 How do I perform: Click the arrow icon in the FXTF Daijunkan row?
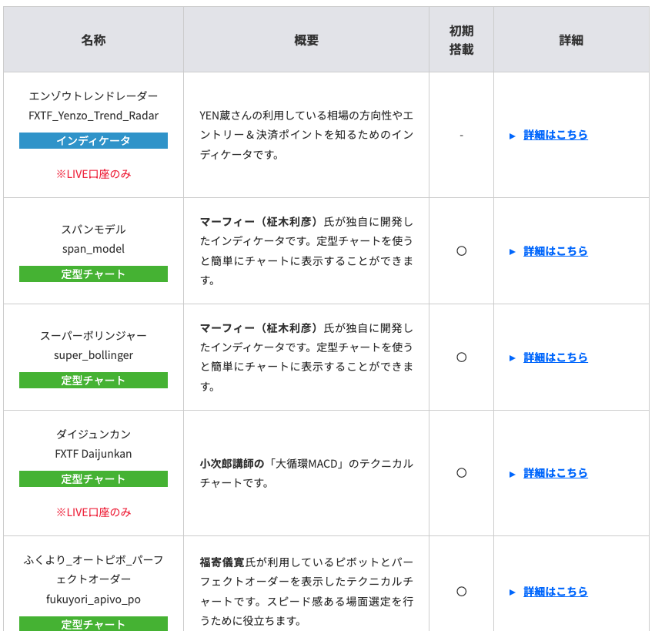click(513, 474)
